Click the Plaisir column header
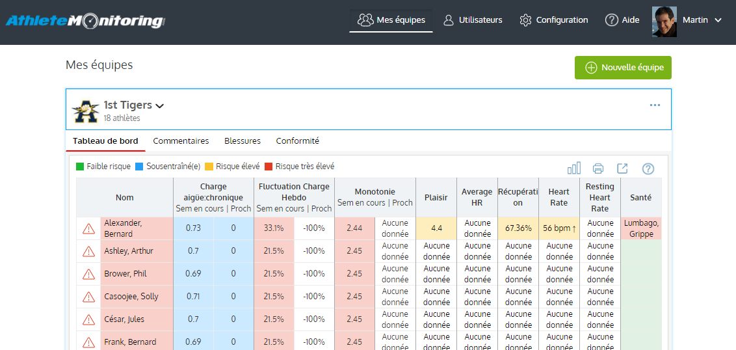Screen dimensions: 736x350 click(x=436, y=197)
